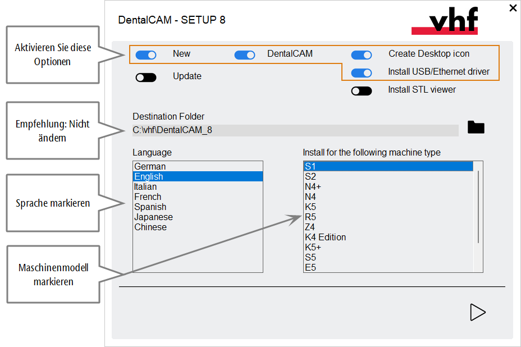Close the DentalCAM setup window
Screen dimensions: 521x347
point(513,8)
